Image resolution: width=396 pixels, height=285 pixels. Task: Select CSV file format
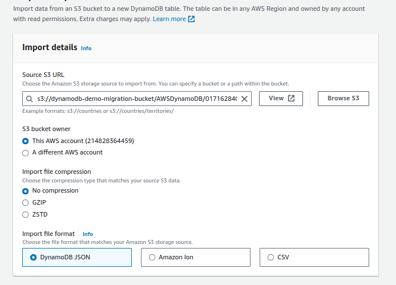314,257
